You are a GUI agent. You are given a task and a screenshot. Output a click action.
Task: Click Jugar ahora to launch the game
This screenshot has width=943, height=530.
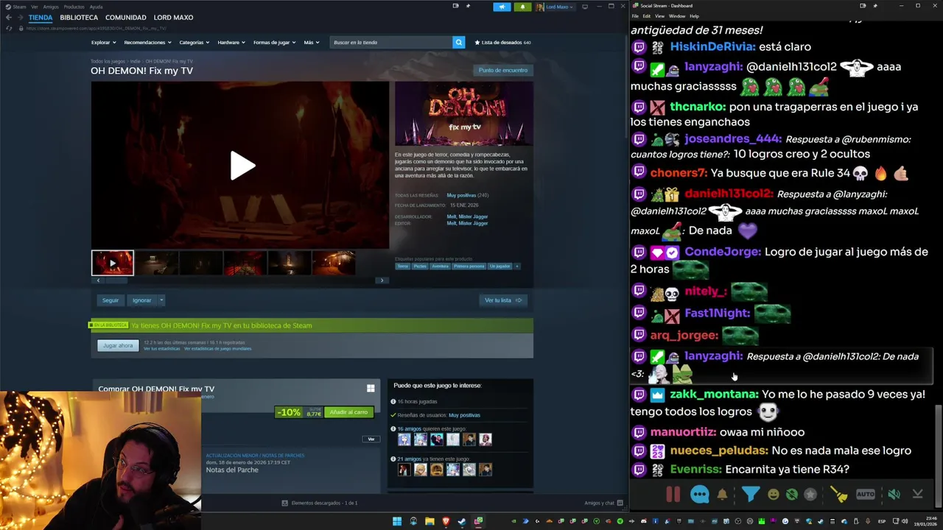tap(118, 345)
